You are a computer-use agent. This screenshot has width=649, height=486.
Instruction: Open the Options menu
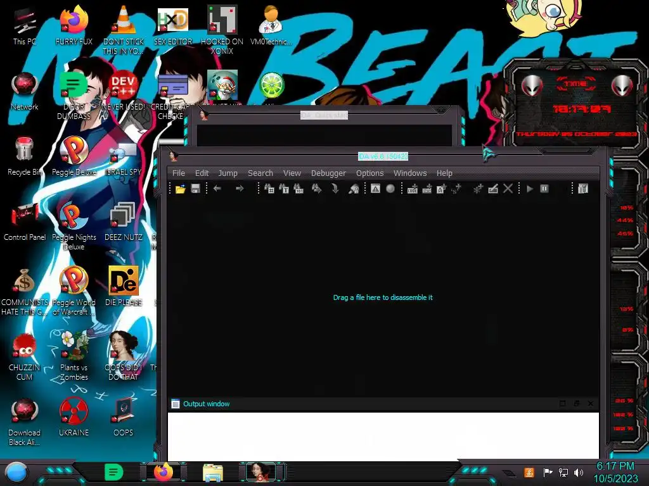coord(369,173)
